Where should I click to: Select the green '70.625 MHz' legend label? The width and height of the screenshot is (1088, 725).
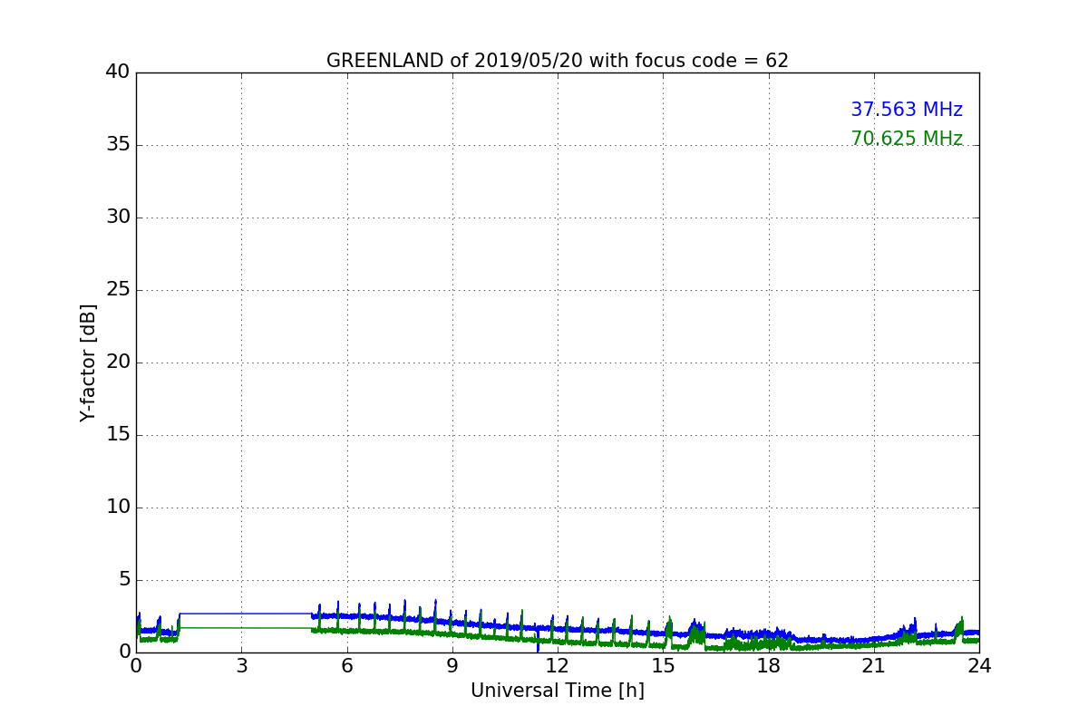(x=907, y=139)
